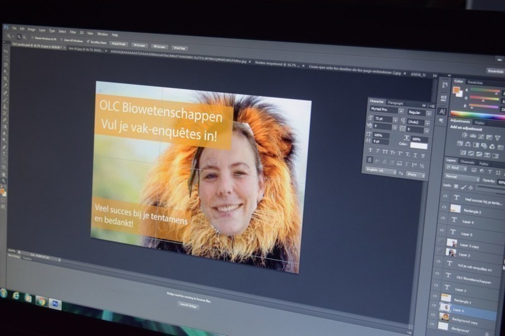Switch to the Channels tab

click(x=467, y=163)
